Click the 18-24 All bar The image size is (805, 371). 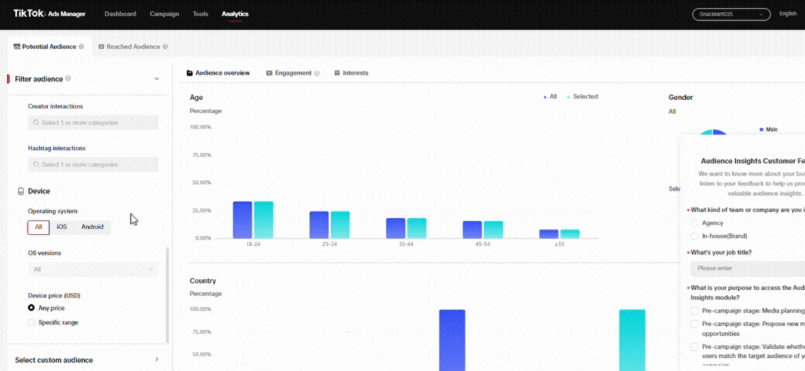point(242,220)
